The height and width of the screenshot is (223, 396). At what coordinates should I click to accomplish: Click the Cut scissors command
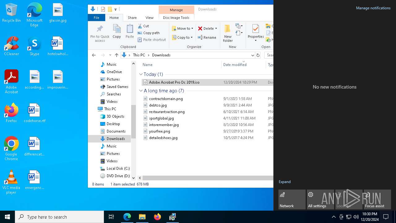point(143,26)
